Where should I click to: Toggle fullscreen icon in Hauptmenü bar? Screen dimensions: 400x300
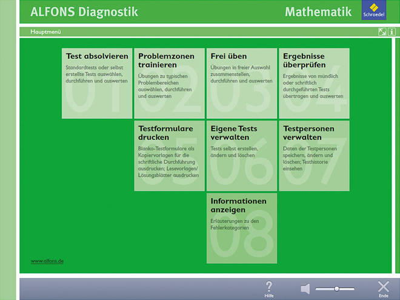[382, 32]
